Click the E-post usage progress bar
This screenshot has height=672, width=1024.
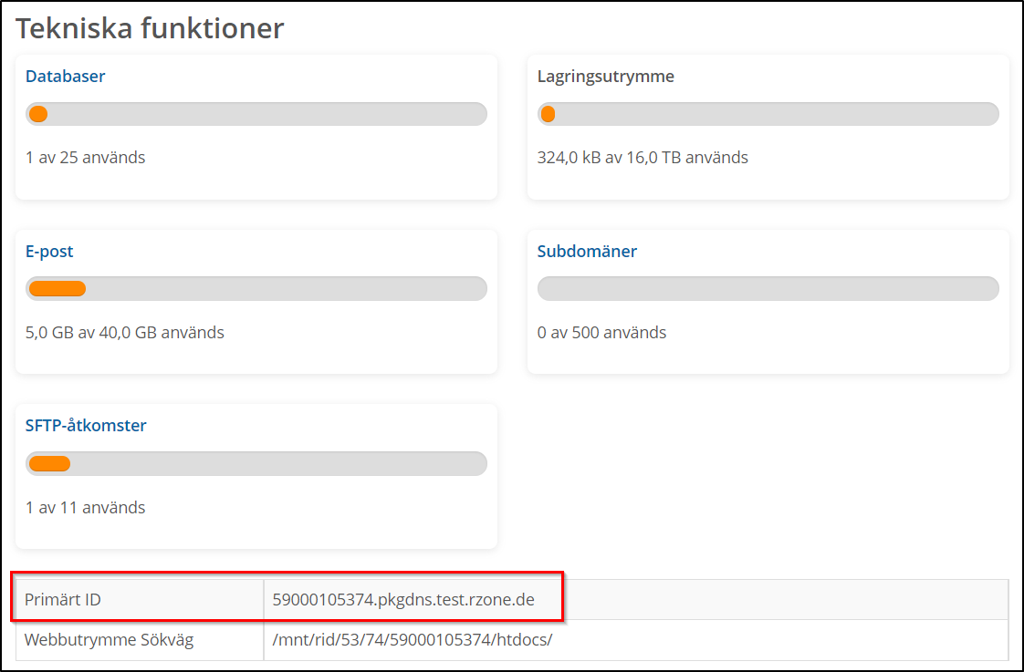(256, 289)
